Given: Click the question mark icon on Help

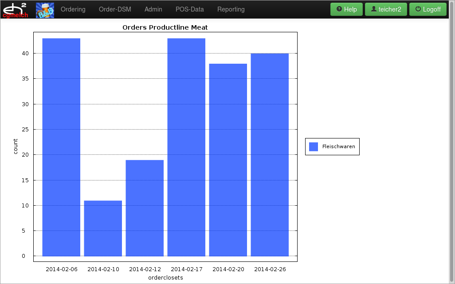Looking at the screenshot, I should [x=339, y=9].
